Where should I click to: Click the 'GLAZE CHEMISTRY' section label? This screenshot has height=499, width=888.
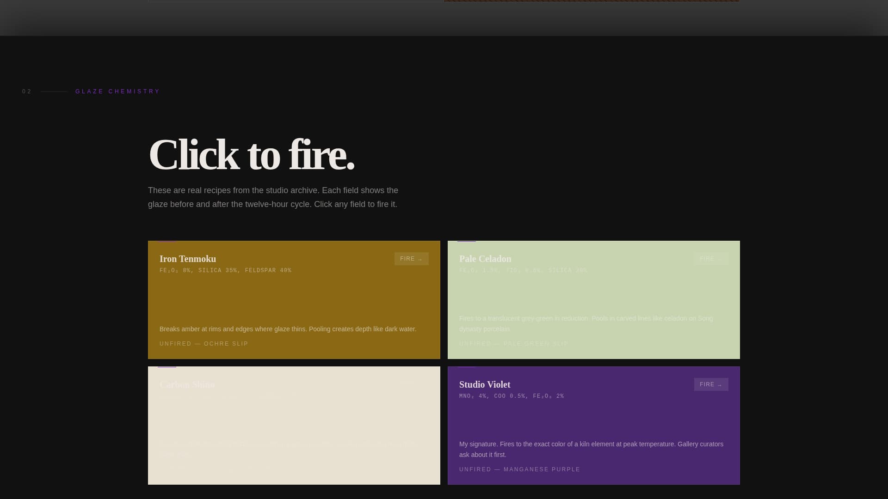point(117,91)
